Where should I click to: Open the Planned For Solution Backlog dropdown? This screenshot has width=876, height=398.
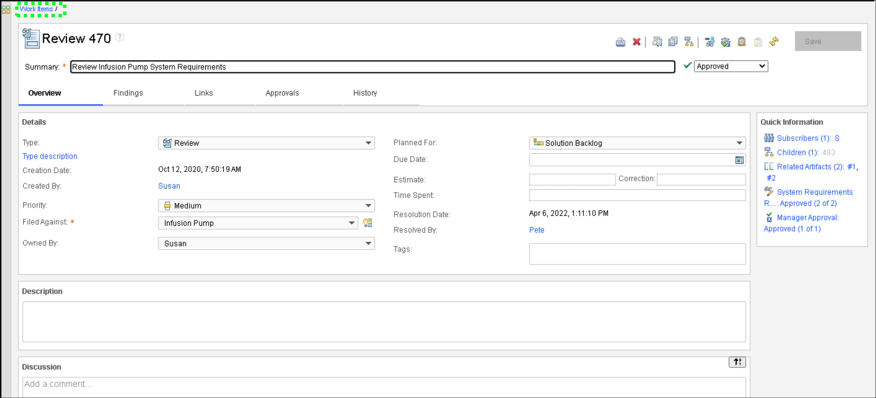click(637, 143)
